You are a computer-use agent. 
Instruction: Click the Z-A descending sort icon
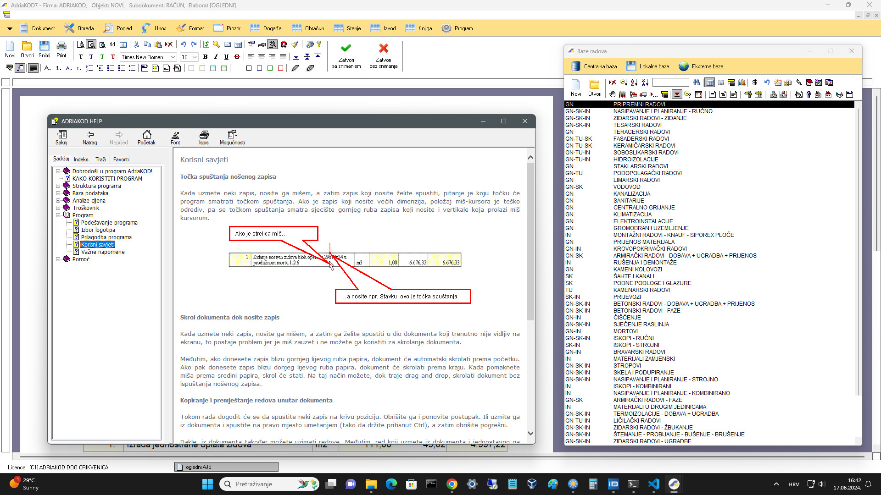(x=645, y=82)
